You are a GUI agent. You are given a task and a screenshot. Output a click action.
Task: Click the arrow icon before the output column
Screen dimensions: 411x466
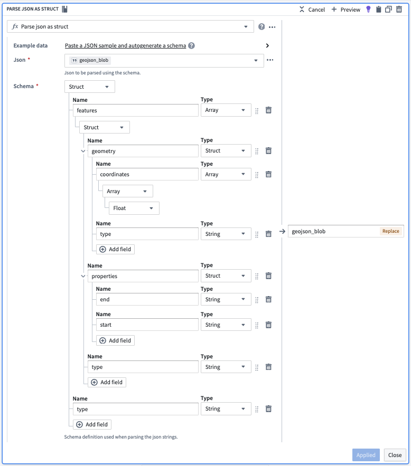coord(282,231)
